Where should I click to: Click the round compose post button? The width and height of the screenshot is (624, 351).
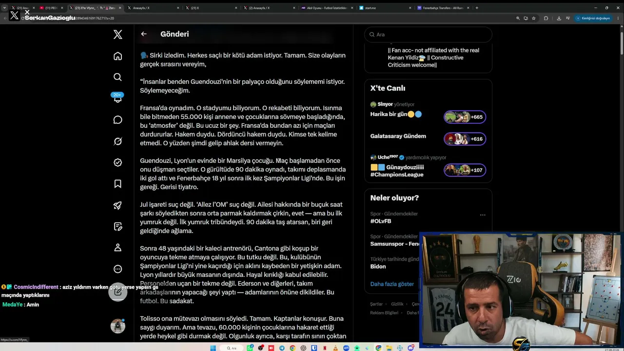(x=117, y=292)
